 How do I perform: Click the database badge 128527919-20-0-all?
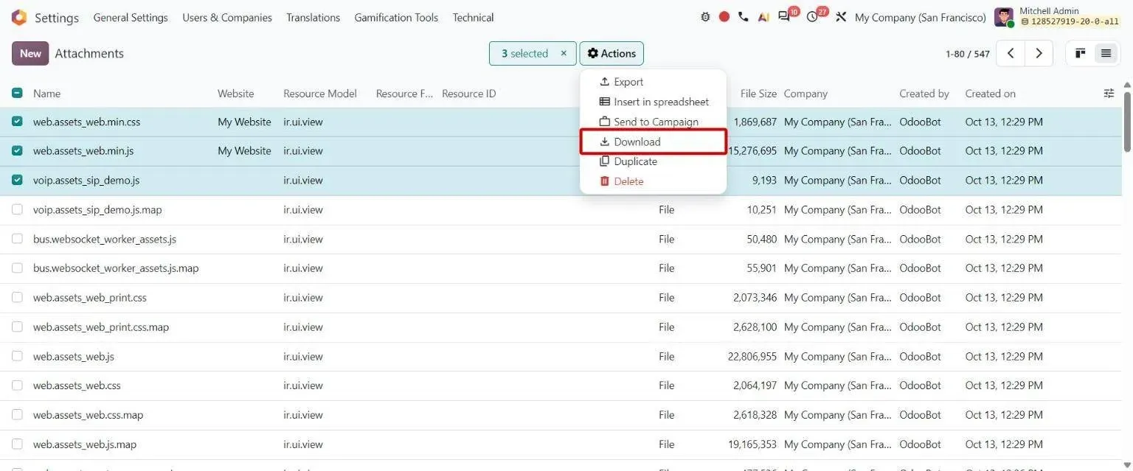(x=1070, y=22)
